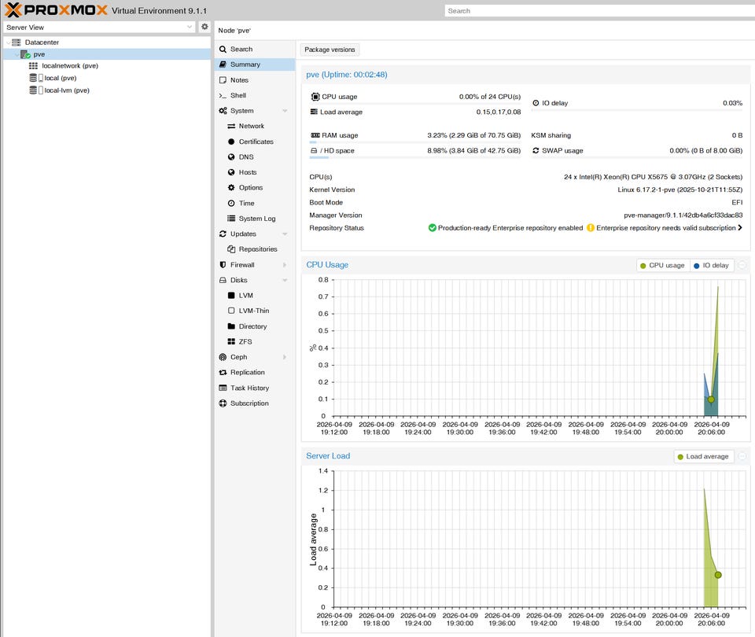Screen dimensions: 755x637
Task: Click the Proxmox logo
Action: [x=56, y=9]
